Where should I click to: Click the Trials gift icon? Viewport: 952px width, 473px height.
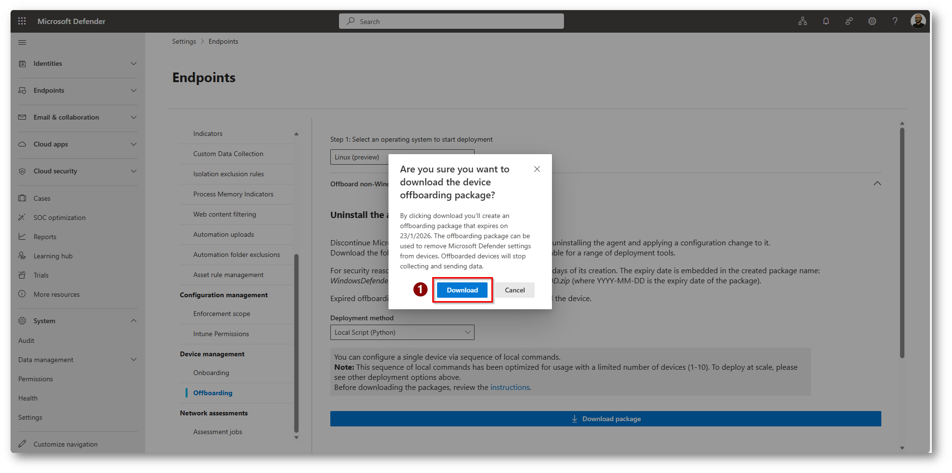[22, 275]
